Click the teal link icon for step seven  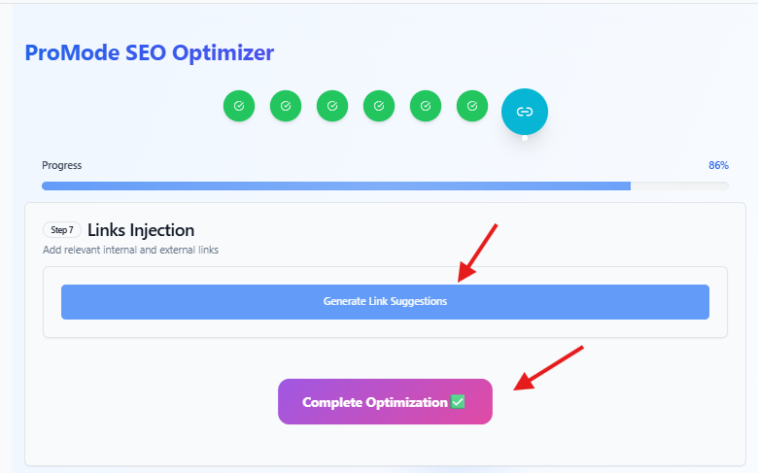pyautogui.click(x=525, y=112)
